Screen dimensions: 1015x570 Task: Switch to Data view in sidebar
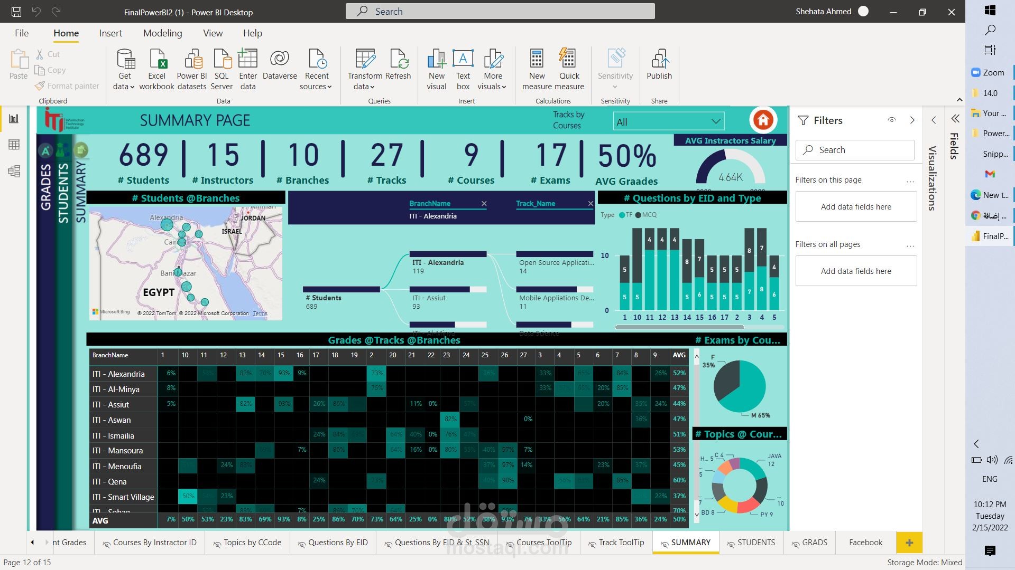point(14,145)
